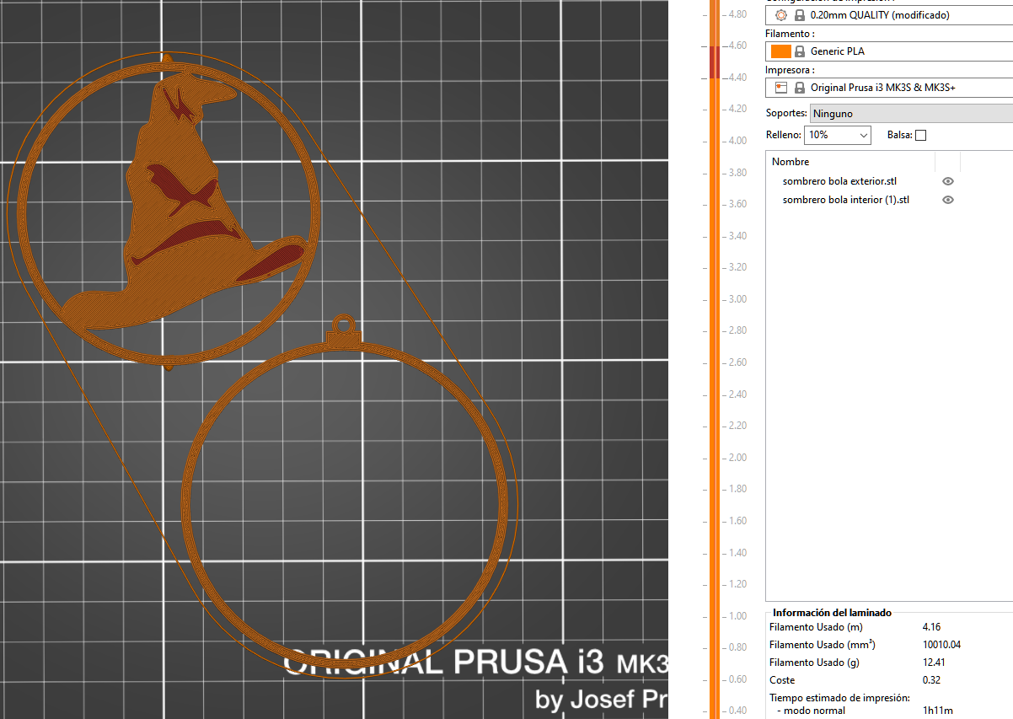The height and width of the screenshot is (719, 1013).
Task: Open the Original Prusa i3 MK3S printer dropdown
Action: point(889,88)
